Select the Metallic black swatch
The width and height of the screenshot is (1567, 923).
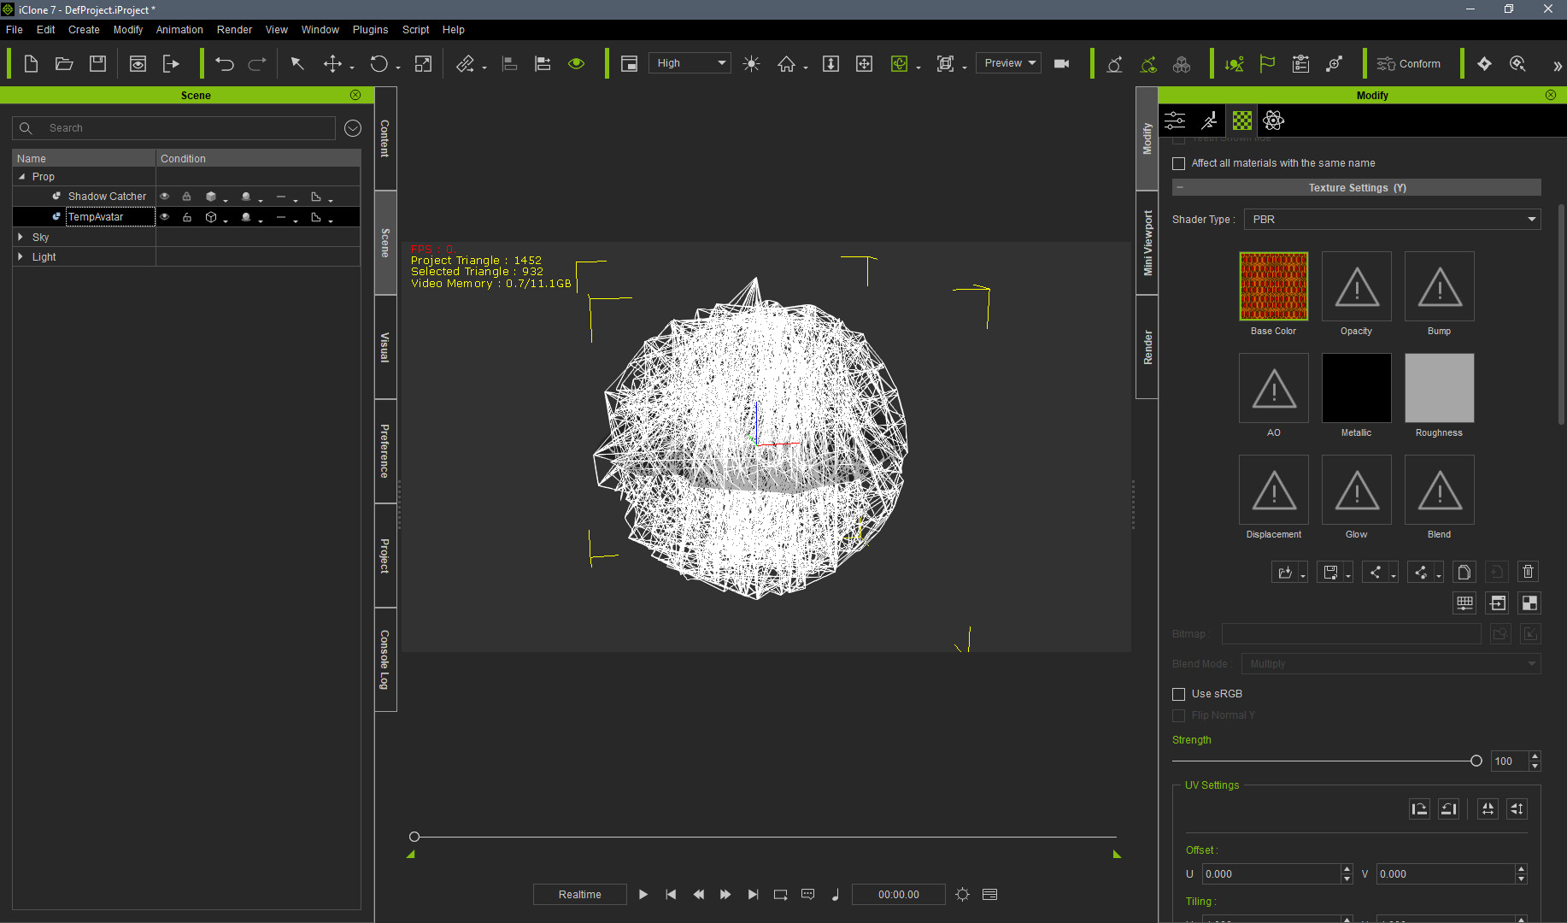click(1356, 388)
